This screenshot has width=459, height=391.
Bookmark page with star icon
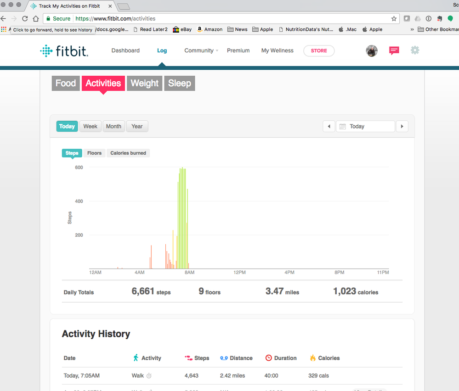[394, 19]
